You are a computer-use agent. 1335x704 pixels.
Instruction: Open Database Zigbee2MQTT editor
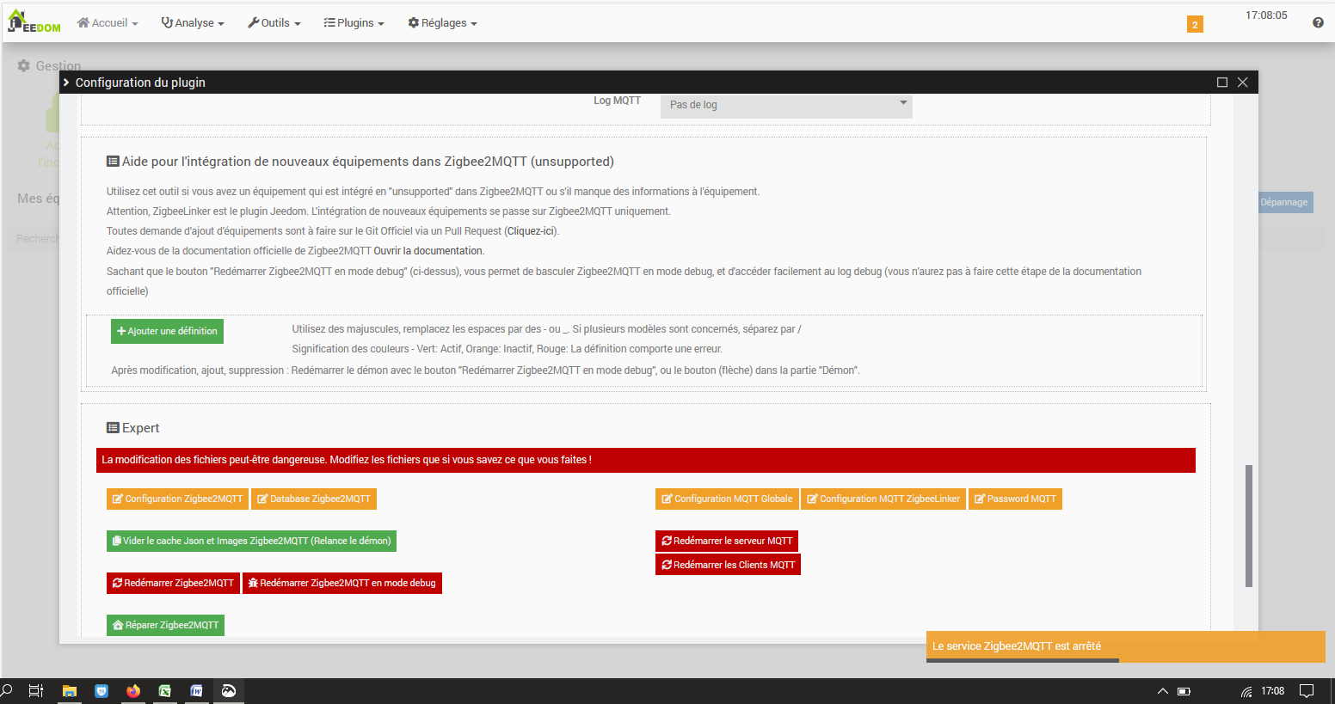(x=314, y=499)
